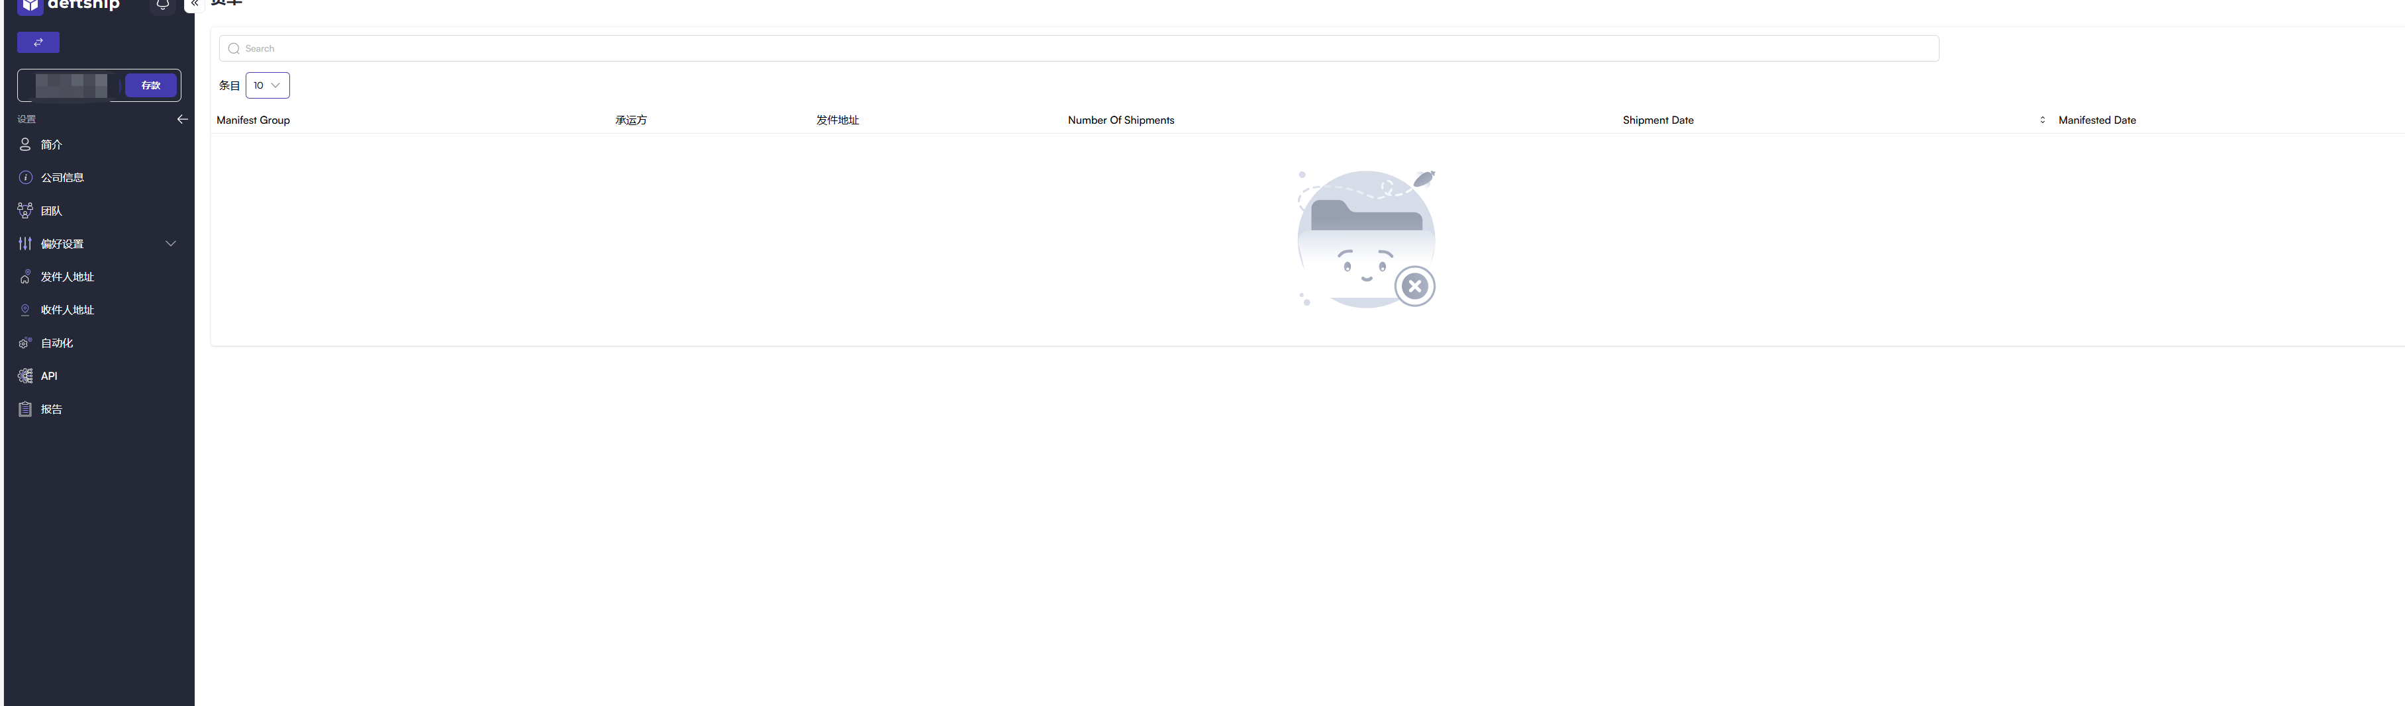Click the 条目 label
Screen dimensions: 2405x706
pyautogui.click(x=230, y=86)
